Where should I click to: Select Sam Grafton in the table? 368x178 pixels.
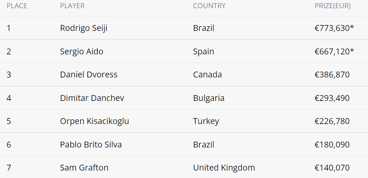[84, 168]
